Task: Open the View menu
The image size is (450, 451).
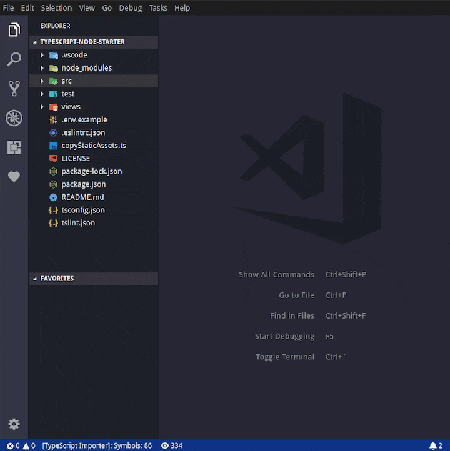Action: click(87, 8)
